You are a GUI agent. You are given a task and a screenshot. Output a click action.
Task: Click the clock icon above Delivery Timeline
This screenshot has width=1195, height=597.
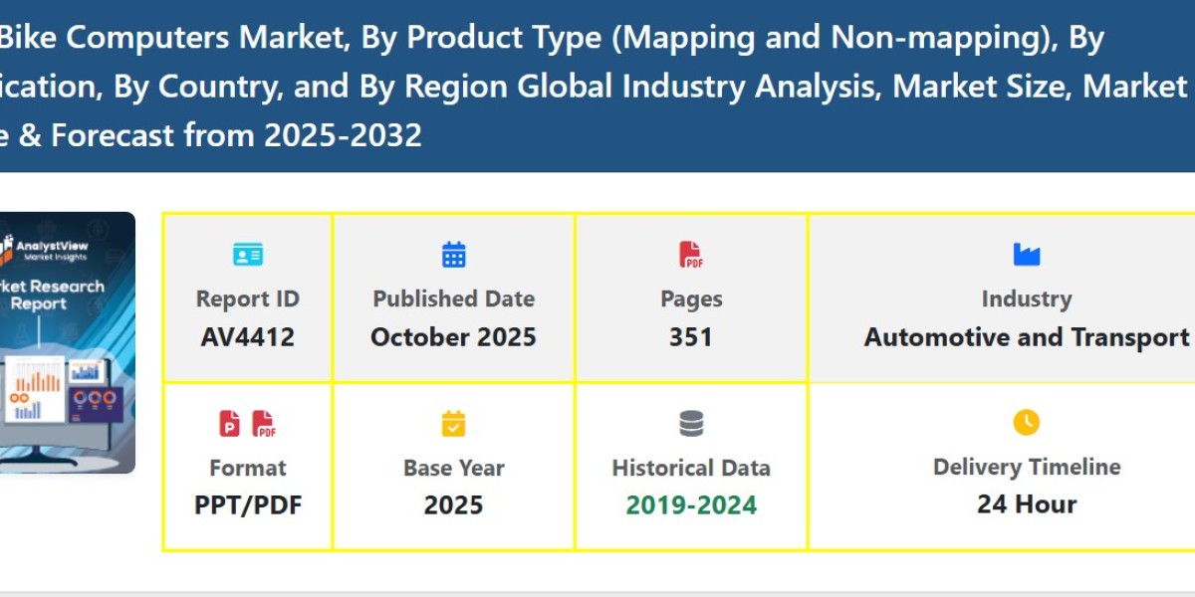pos(1027,423)
